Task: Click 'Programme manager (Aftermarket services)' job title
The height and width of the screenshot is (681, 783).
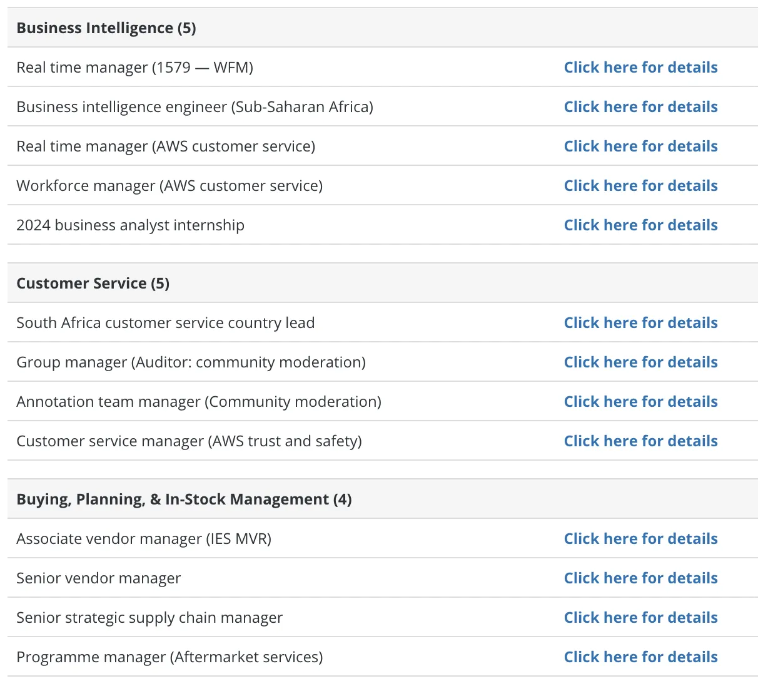Action: tap(170, 657)
